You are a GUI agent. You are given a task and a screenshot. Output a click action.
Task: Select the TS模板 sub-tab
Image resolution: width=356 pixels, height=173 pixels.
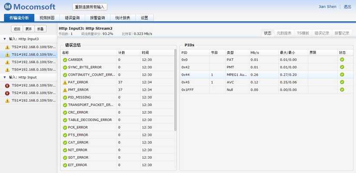[303, 33]
